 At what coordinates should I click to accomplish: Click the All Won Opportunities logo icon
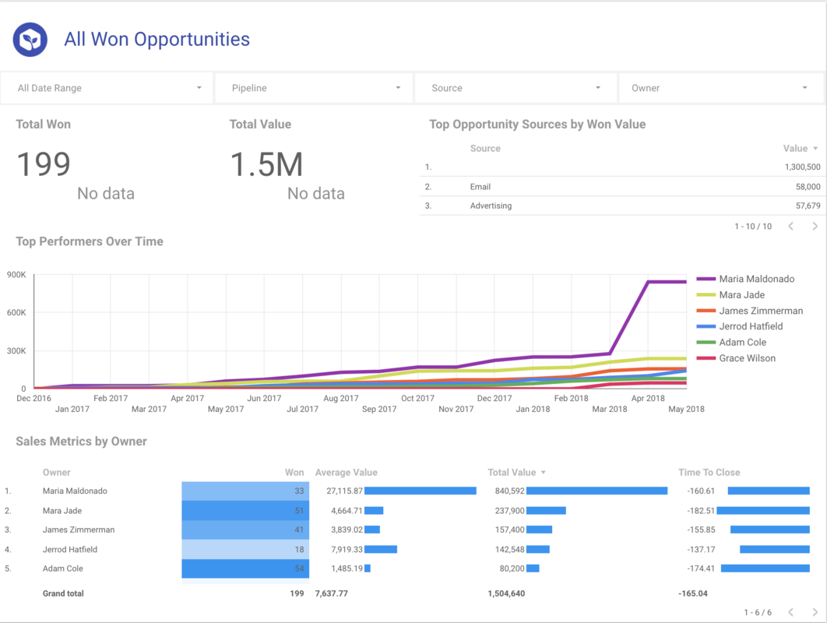point(30,39)
